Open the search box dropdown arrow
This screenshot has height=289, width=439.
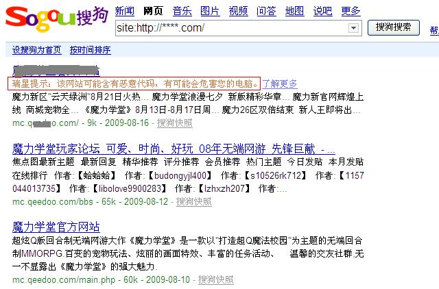coord(355,28)
